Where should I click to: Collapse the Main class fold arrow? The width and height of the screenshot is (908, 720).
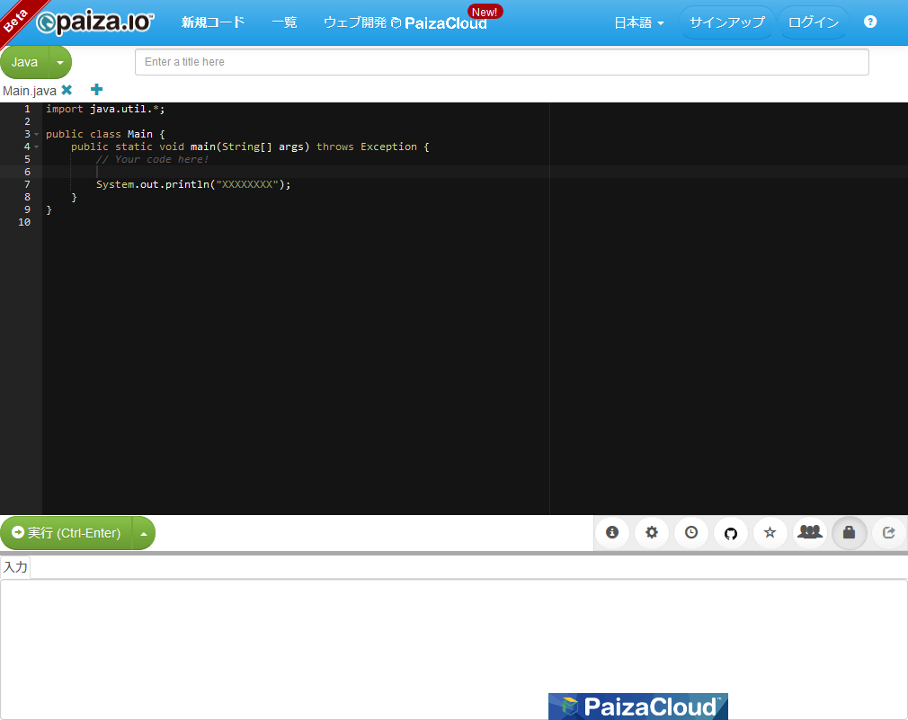(x=37, y=134)
